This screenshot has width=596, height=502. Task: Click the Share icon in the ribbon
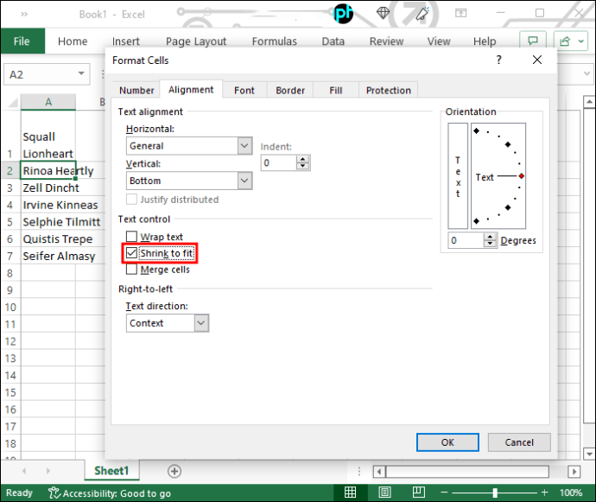(x=565, y=41)
